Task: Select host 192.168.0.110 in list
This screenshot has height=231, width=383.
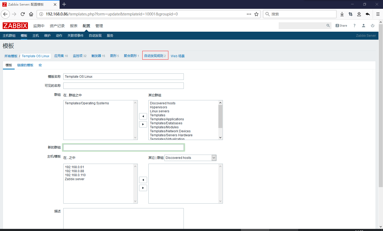Action: coord(75,175)
